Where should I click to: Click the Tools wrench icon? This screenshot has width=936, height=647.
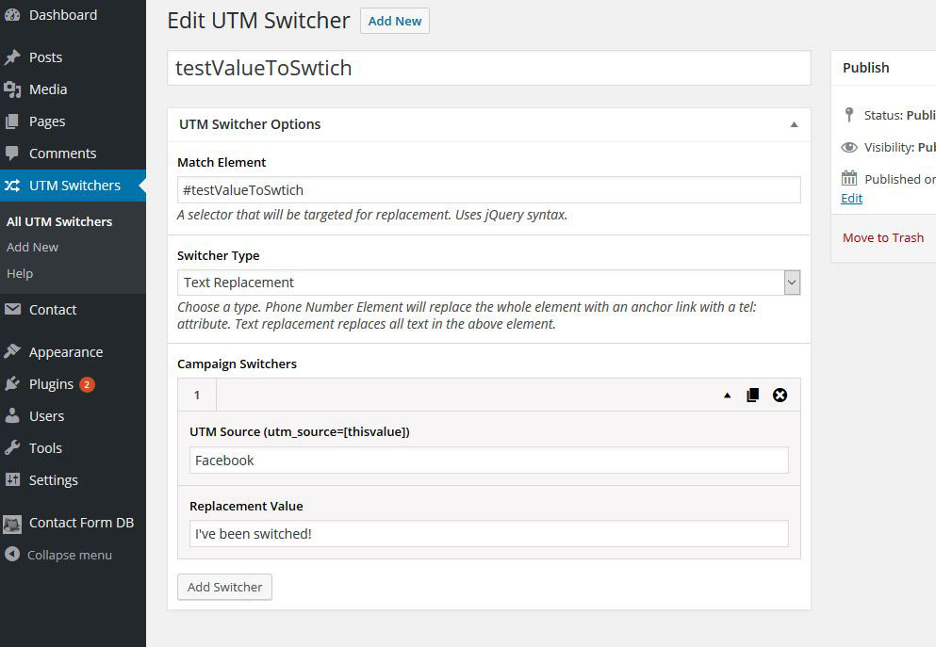coord(12,448)
